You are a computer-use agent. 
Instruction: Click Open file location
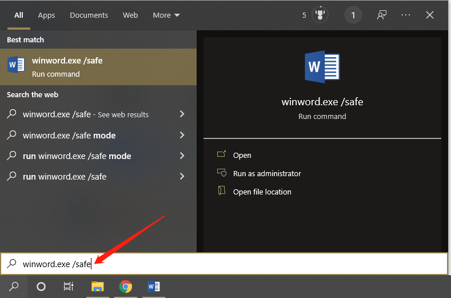pos(262,192)
